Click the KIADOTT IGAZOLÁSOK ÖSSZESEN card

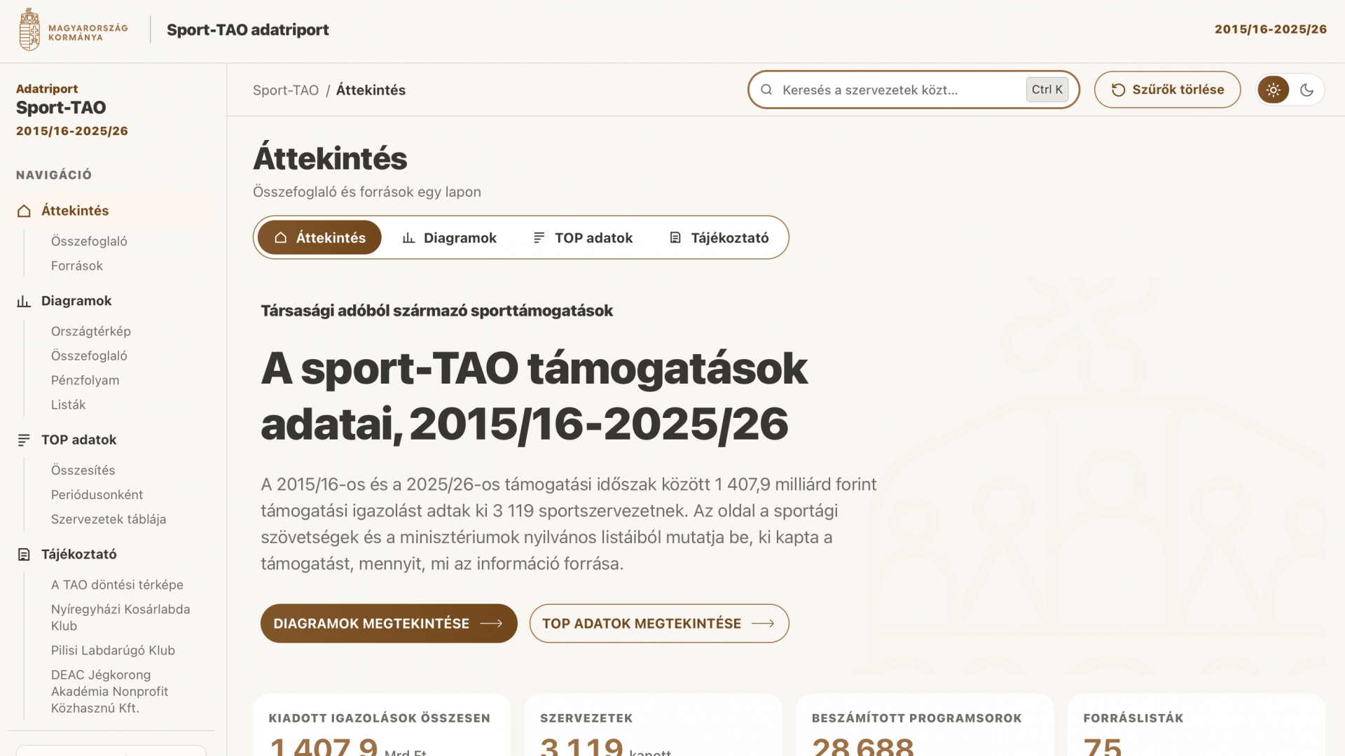pos(382,725)
